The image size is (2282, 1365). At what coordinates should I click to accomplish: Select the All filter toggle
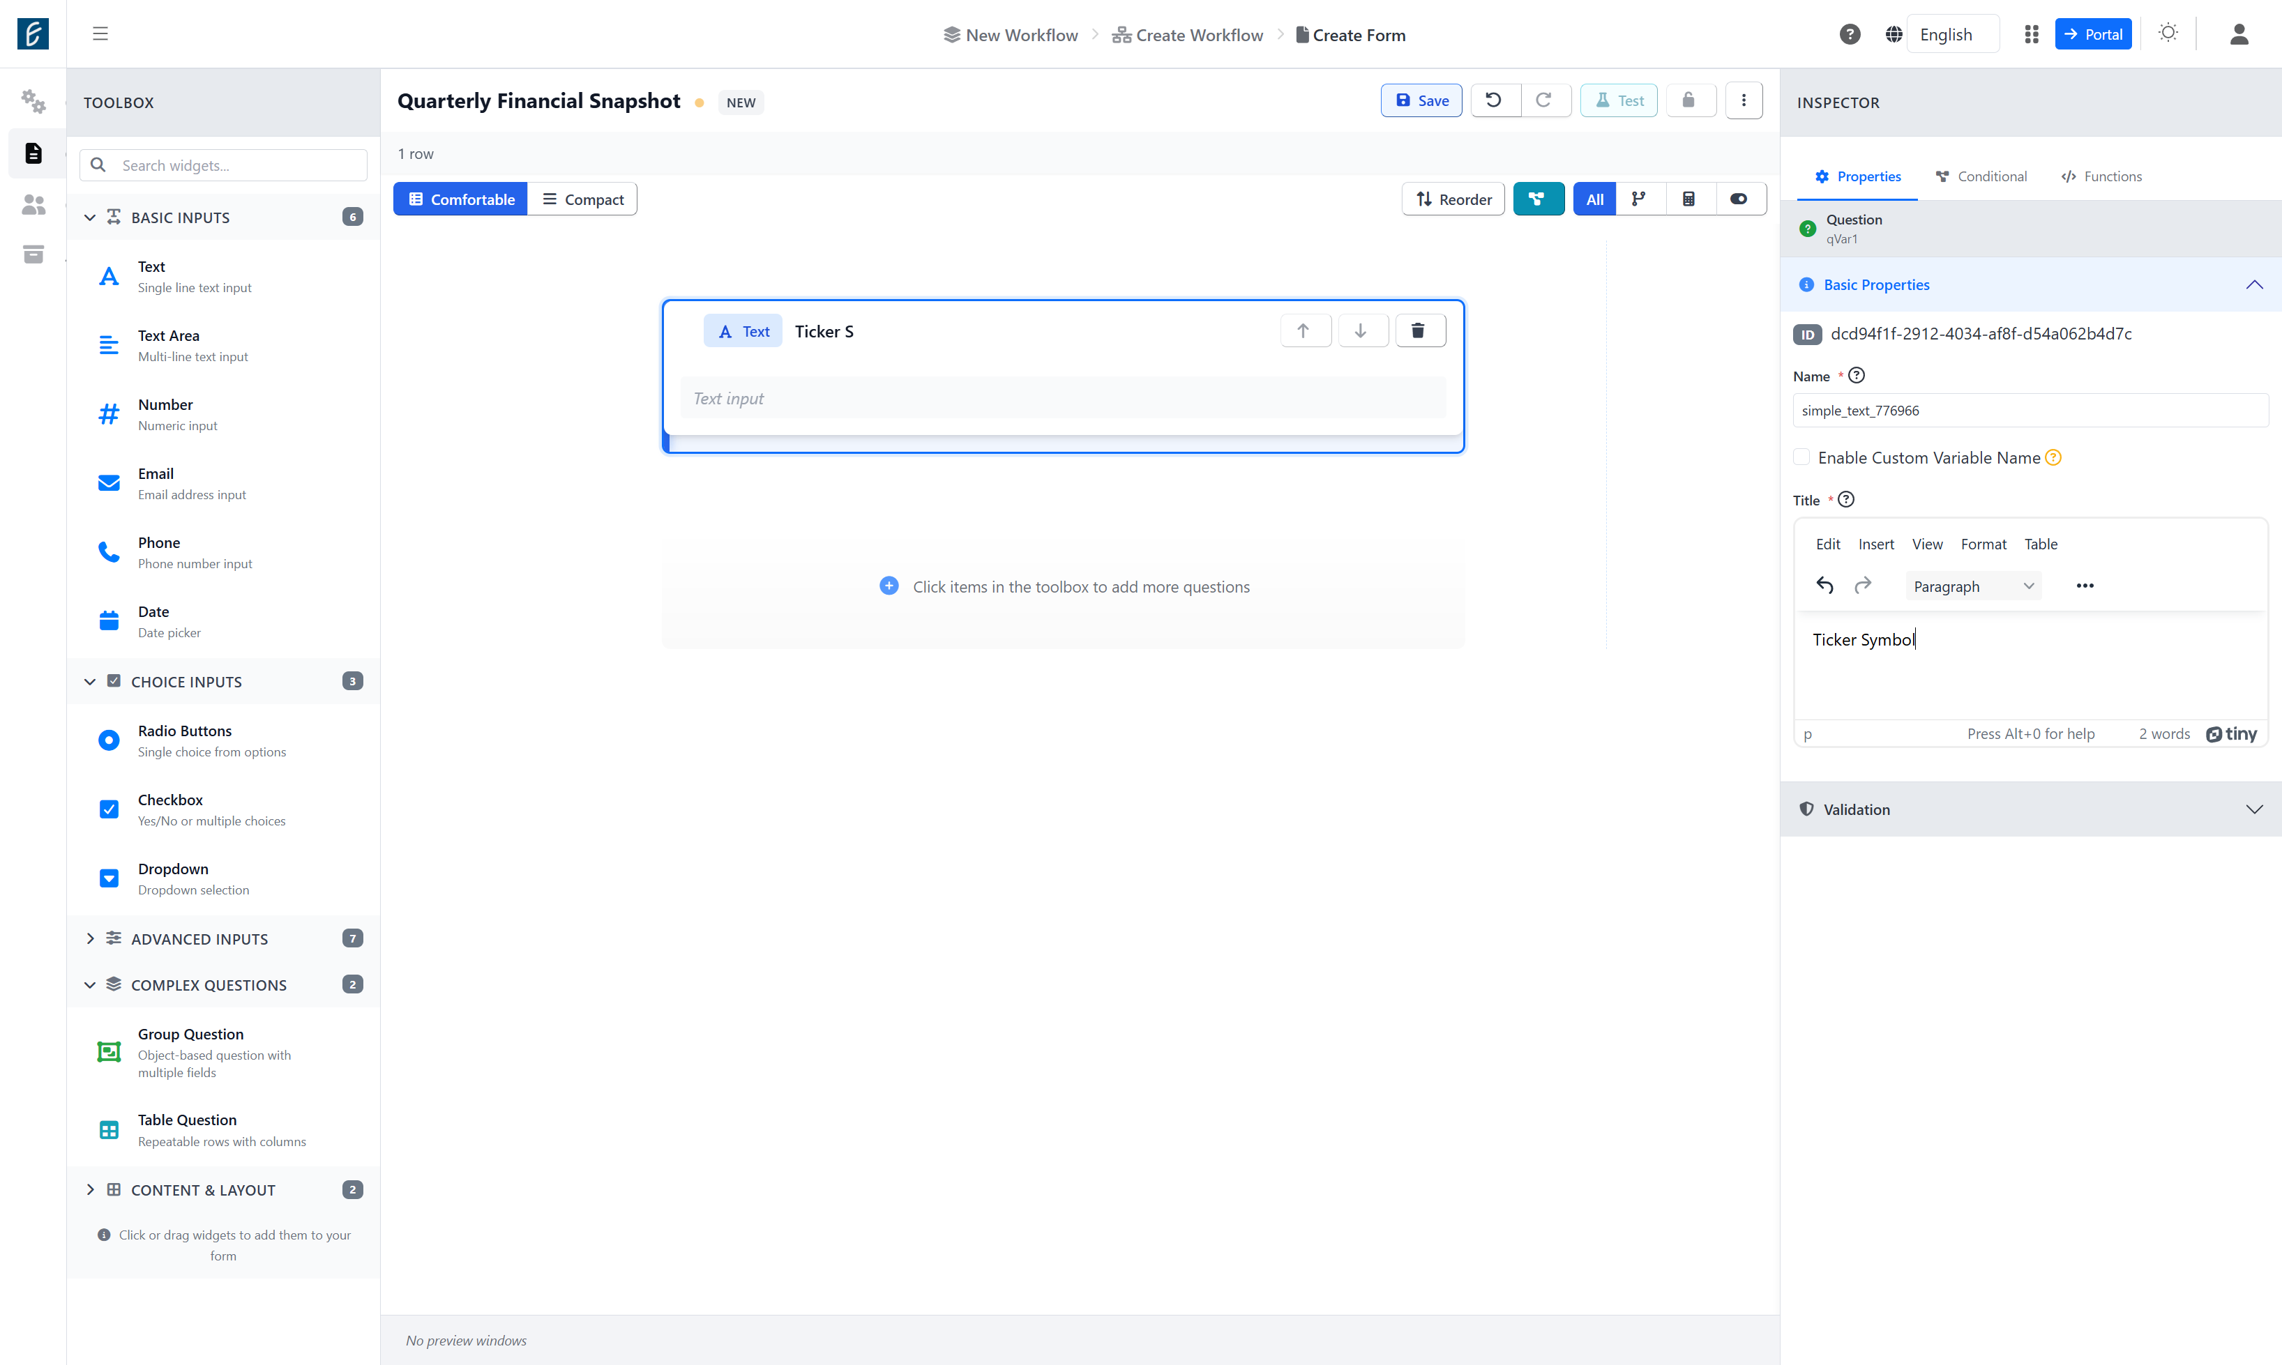[1594, 199]
